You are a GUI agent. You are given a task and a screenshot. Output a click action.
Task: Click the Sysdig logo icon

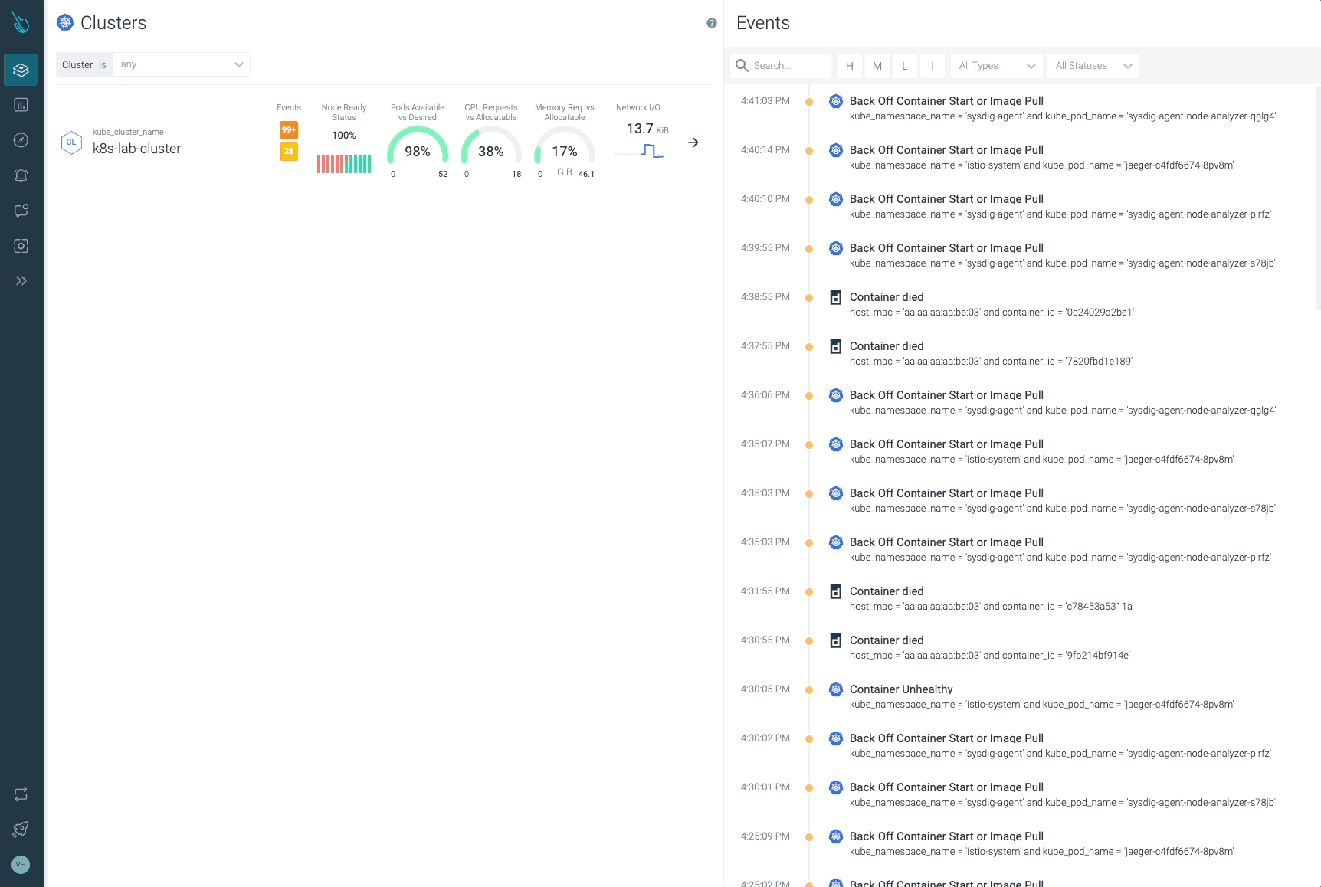21,23
